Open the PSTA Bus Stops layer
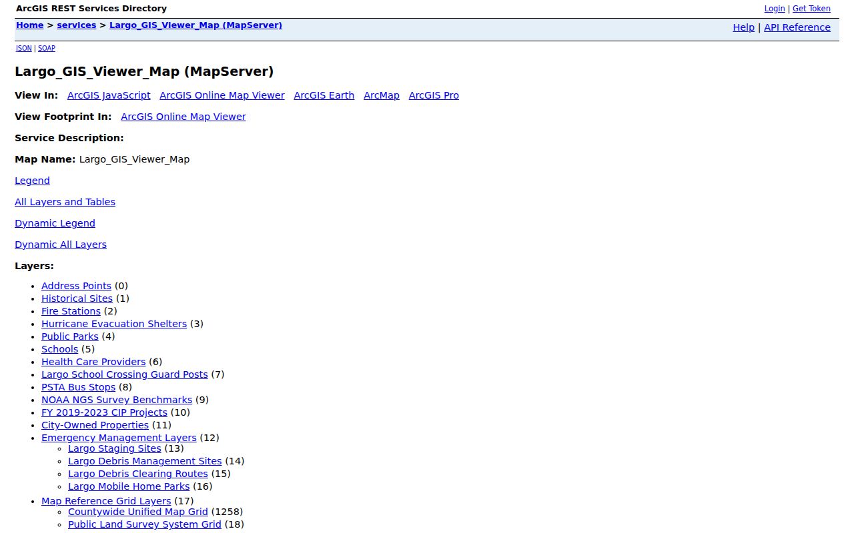 pos(78,387)
